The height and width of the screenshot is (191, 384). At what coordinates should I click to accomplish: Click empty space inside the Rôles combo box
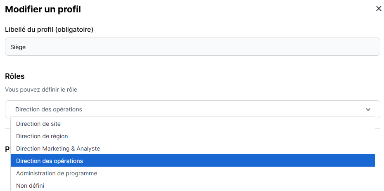[x=227, y=109]
